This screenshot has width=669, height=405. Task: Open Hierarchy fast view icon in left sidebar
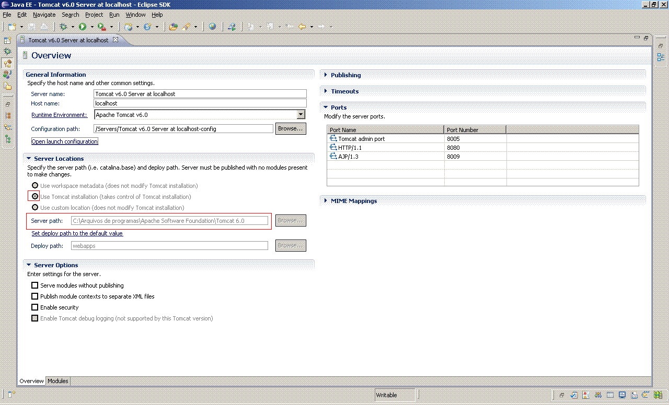8,116
